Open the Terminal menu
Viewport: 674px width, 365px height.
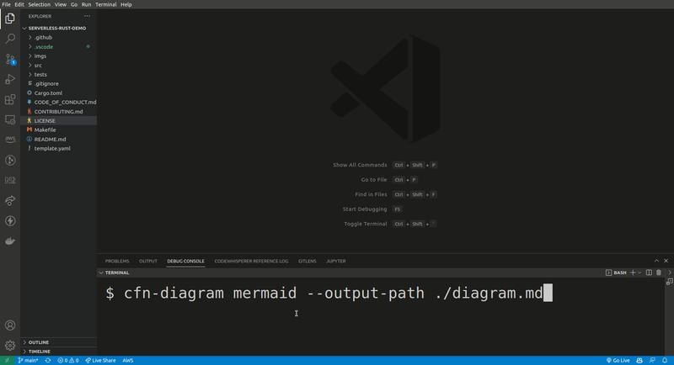click(106, 4)
